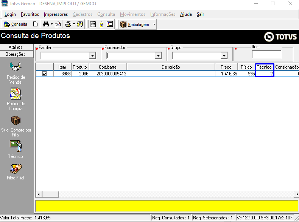Image resolution: width=299 pixels, height=222 pixels.
Task: Open the Filtro Filial shortcut icon
Action: [16, 169]
